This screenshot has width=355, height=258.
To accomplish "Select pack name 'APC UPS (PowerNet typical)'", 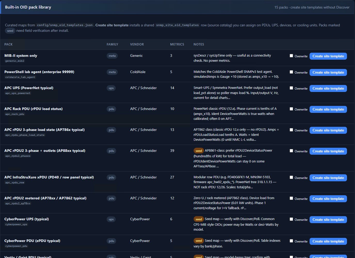I will [x=29, y=88].
